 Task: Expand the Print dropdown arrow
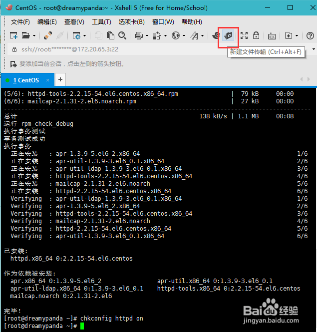[147, 35]
